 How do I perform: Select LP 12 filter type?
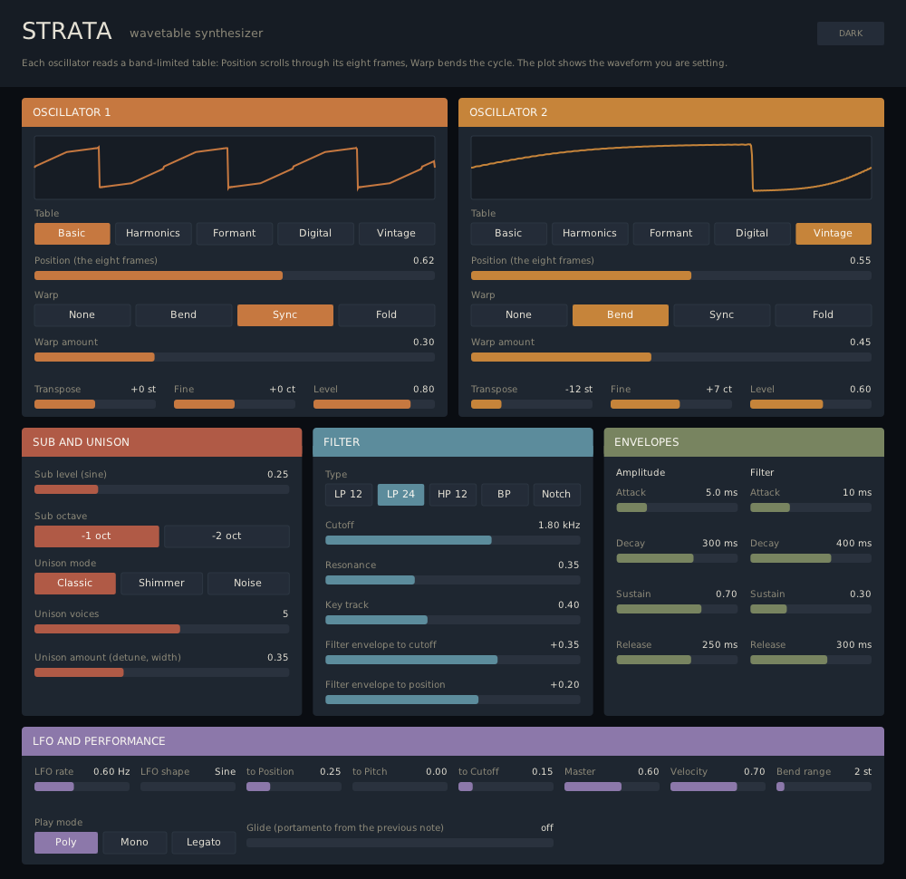pyautogui.click(x=349, y=495)
